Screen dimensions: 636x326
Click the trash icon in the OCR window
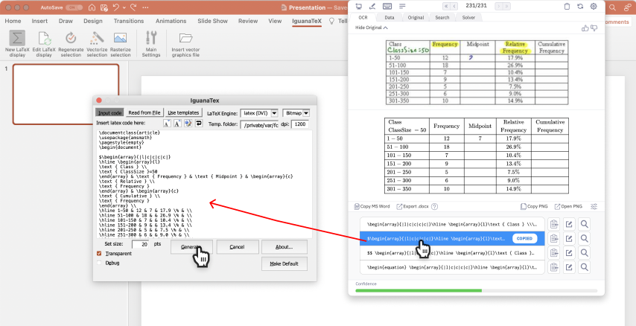[x=567, y=6]
